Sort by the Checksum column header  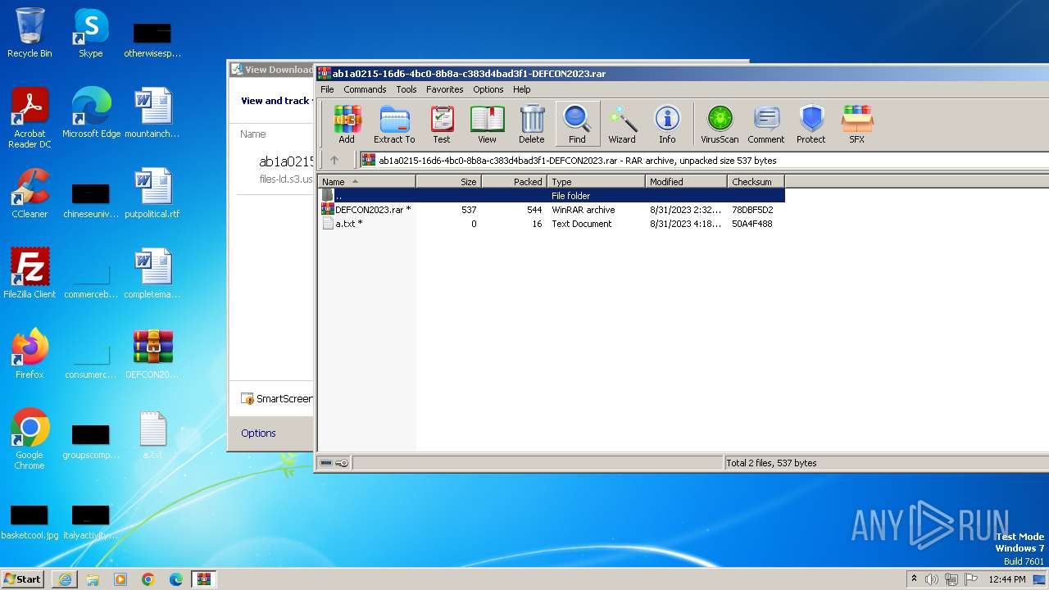pos(756,182)
